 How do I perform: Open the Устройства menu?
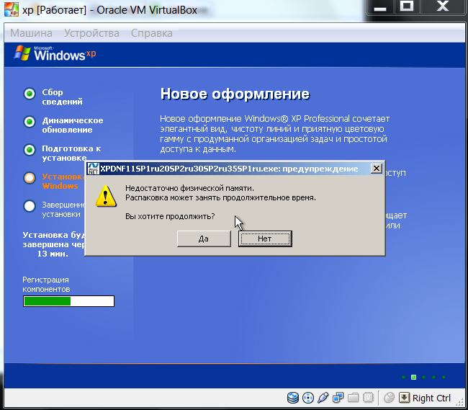[91, 33]
